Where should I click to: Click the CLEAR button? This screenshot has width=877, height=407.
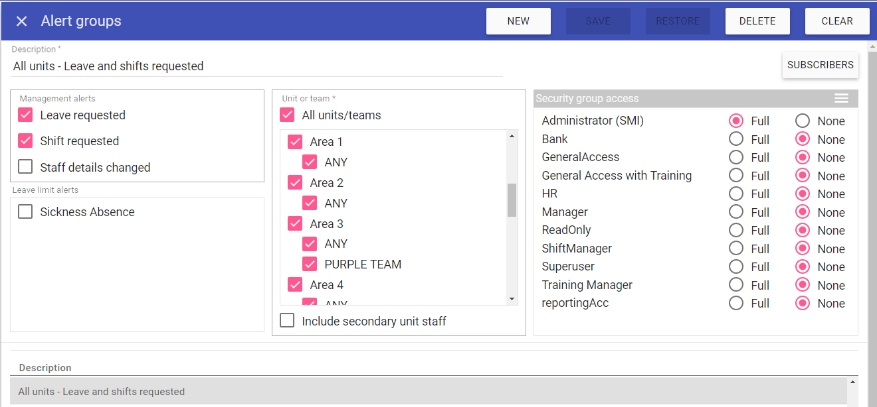tap(836, 21)
